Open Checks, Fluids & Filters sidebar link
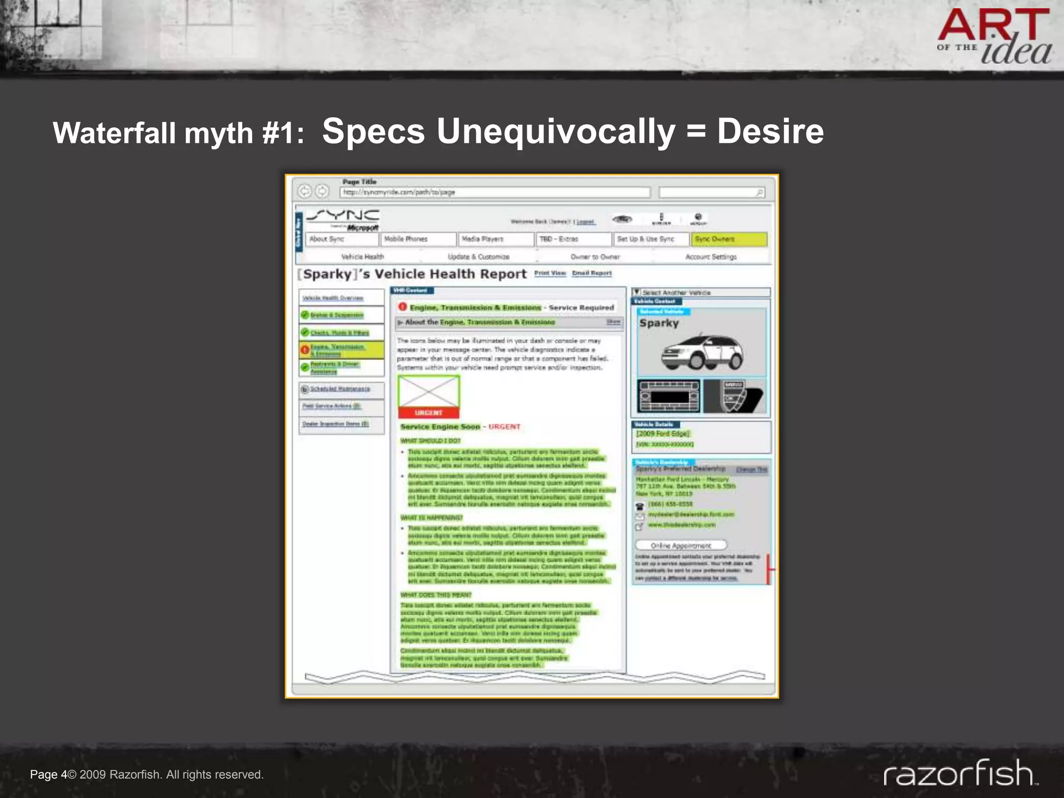 pos(340,332)
